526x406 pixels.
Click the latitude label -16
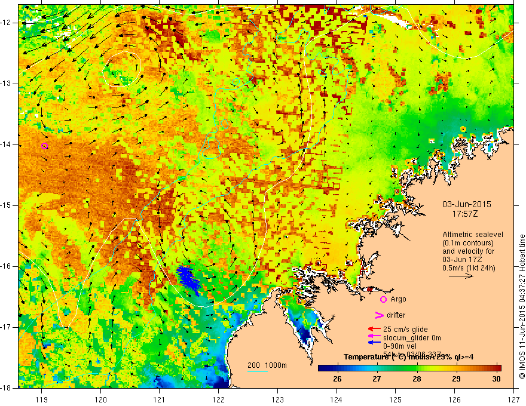[7, 266]
